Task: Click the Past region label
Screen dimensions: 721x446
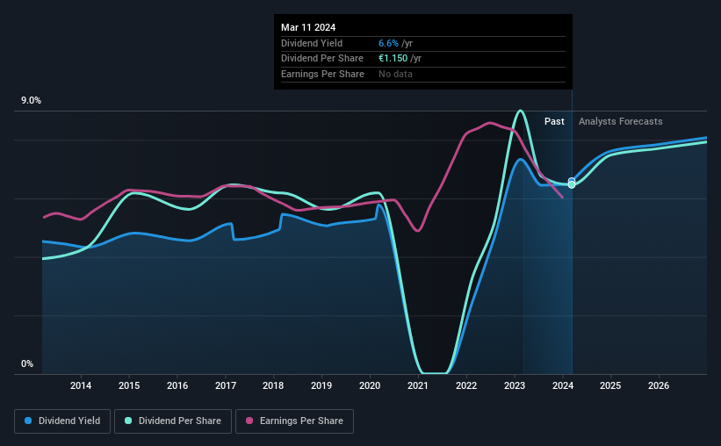Action: [554, 121]
